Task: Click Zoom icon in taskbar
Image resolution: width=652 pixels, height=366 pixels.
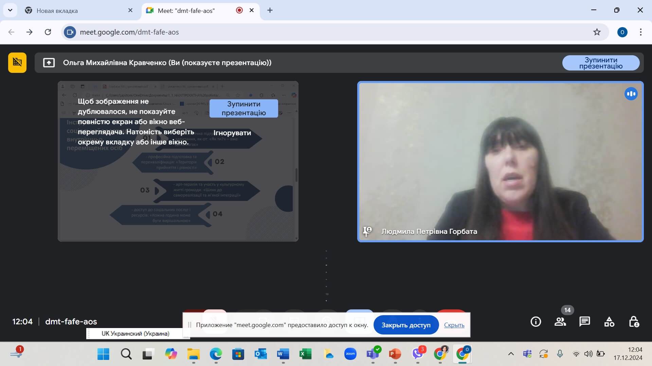Action: point(350,354)
